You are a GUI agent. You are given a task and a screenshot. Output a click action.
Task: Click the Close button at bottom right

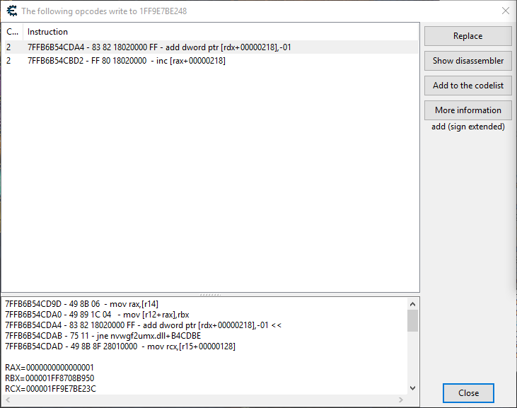click(468, 393)
